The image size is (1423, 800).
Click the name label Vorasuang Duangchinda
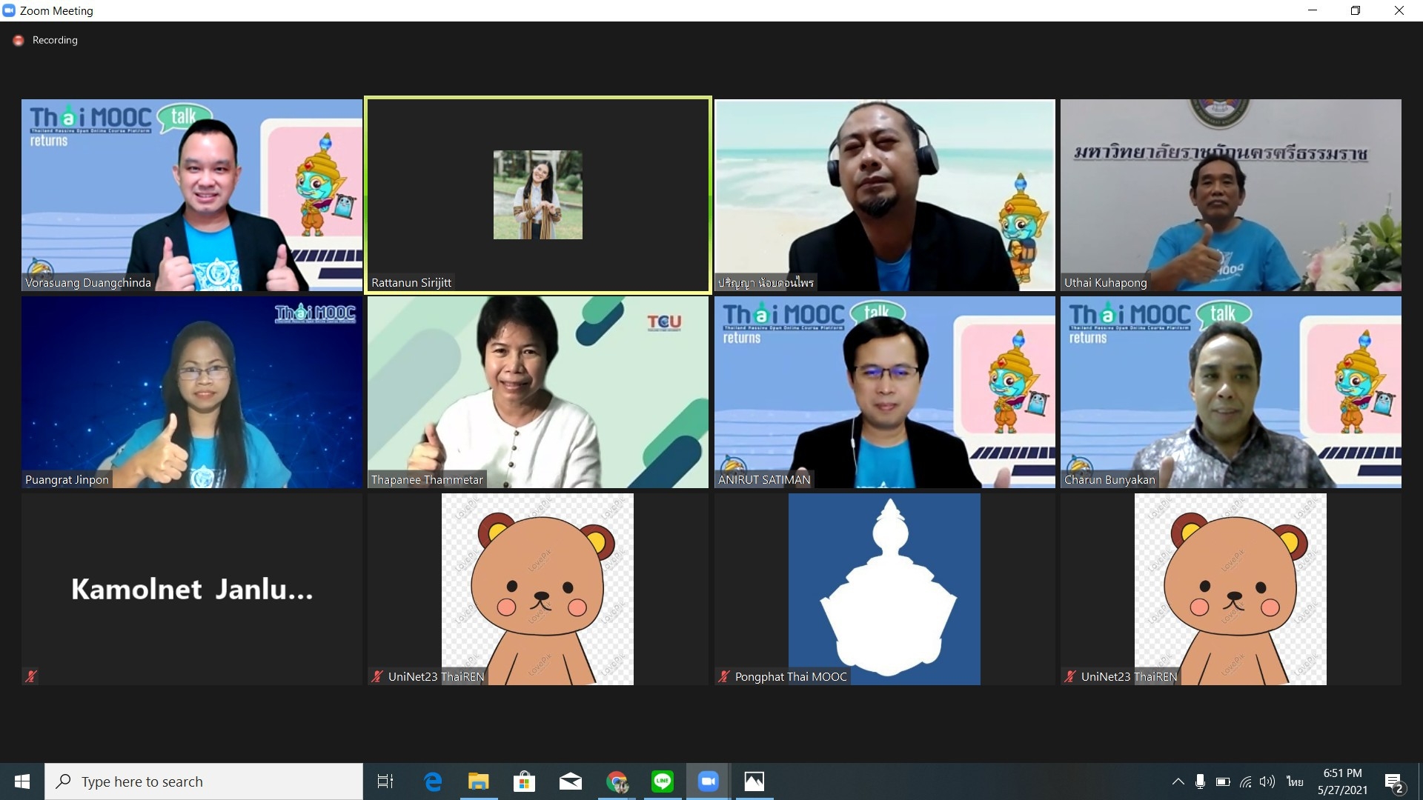(x=87, y=282)
